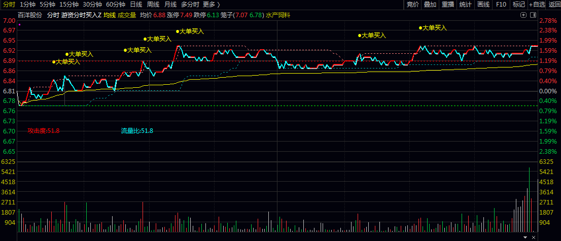The image size is (561, 241).
Task: Click the 0.00% percentage axis label
Action: [548, 91]
